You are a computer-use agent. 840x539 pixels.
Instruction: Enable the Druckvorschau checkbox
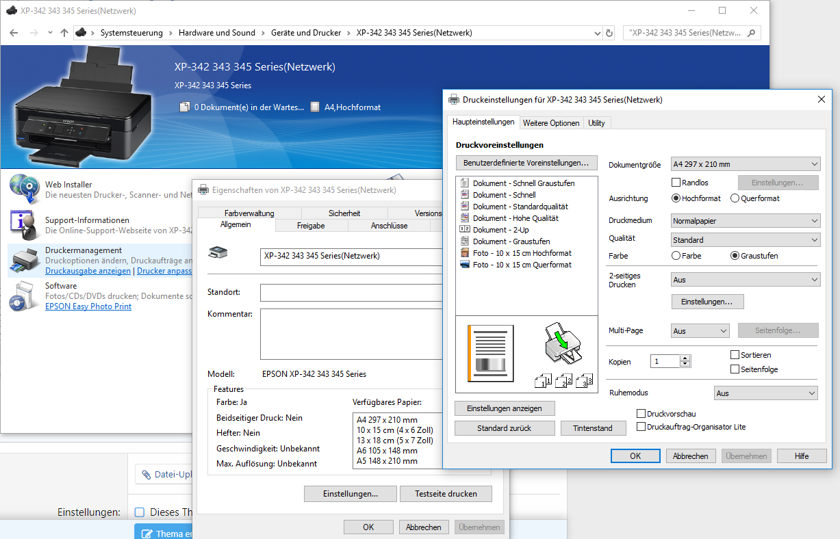[x=641, y=414]
